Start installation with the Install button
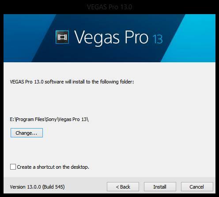Viewport: 219px width, 197px height. click(160, 187)
